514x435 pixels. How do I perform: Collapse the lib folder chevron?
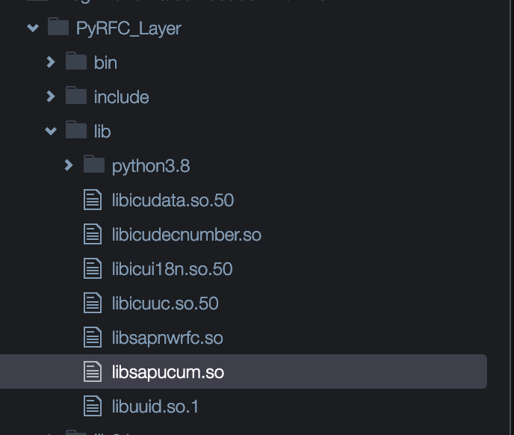[x=51, y=132]
